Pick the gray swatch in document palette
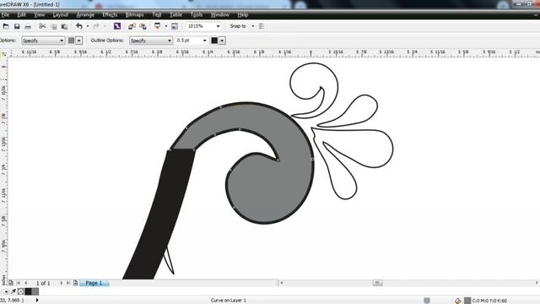 click(35, 291)
